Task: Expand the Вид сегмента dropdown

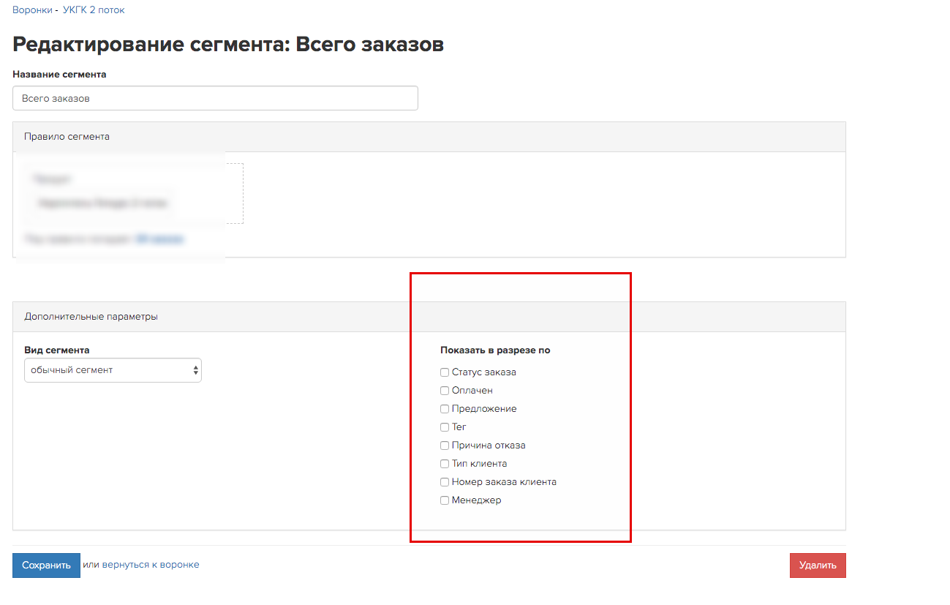Action: pyautogui.click(x=113, y=370)
